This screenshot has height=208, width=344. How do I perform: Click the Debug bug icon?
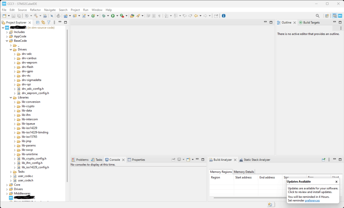[104, 16]
